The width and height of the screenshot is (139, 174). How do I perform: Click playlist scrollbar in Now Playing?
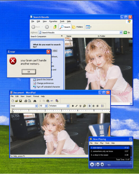tap(131, 153)
